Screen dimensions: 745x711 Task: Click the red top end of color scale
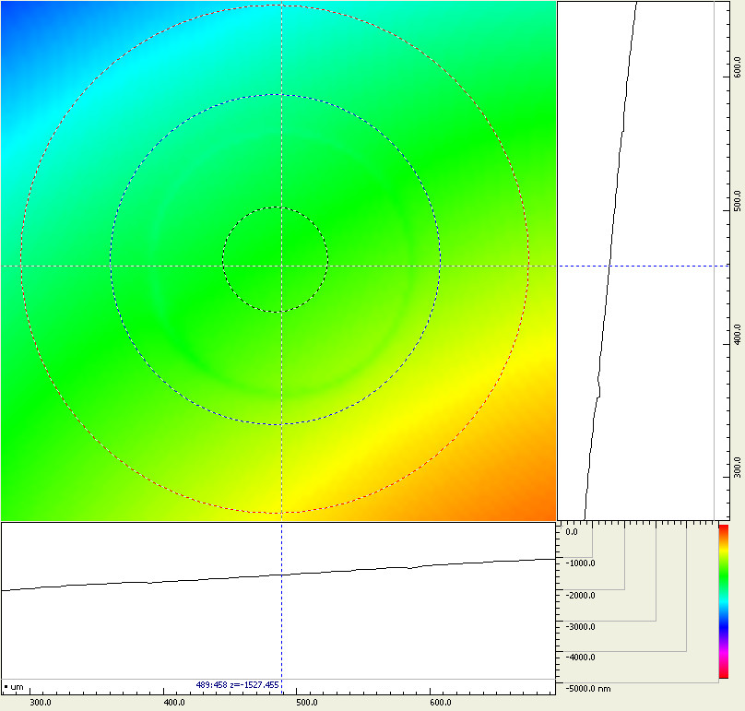[x=723, y=527]
